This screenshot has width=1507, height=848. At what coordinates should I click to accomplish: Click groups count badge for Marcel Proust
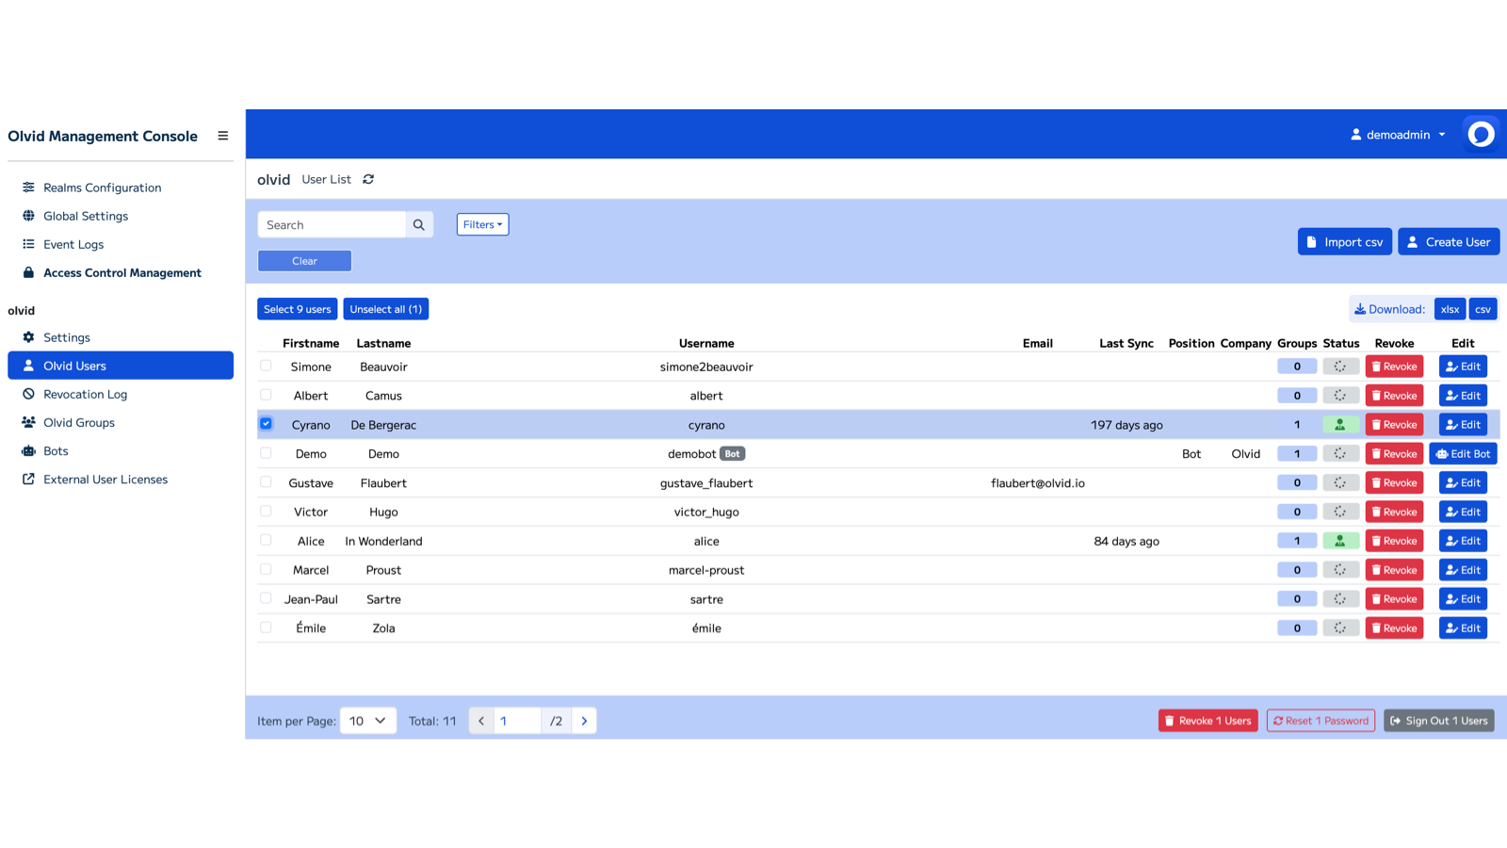pyautogui.click(x=1297, y=570)
